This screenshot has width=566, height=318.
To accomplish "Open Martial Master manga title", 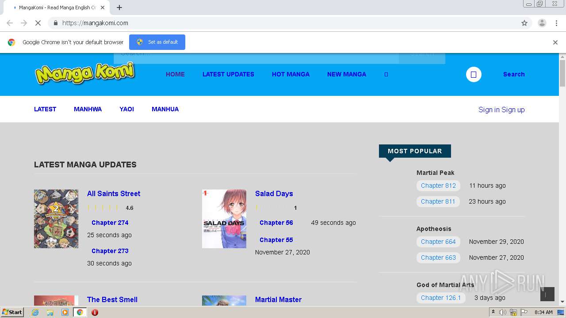I will click(x=278, y=299).
